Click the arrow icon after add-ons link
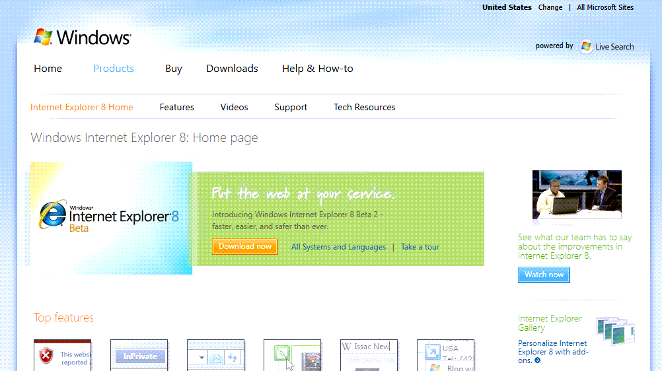 (537, 360)
